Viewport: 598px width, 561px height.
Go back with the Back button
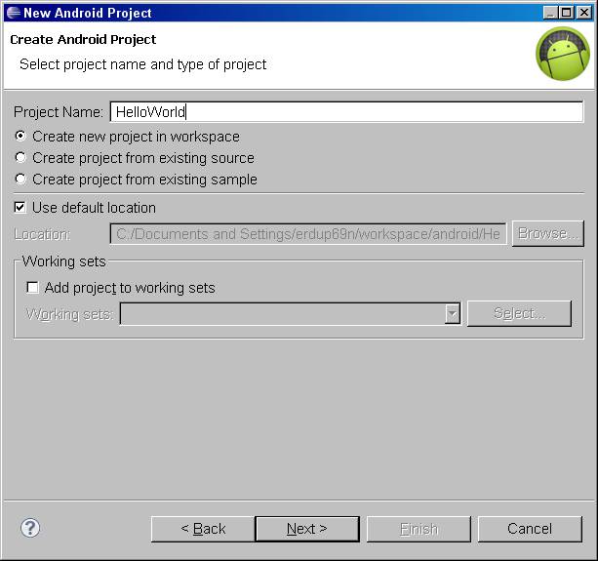[203, 529]
